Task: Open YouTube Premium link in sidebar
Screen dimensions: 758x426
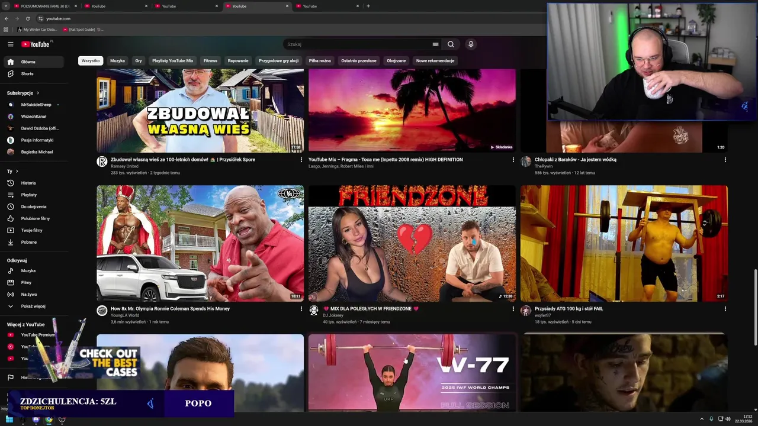Action: pyautogui.click(x=34, y=335)
